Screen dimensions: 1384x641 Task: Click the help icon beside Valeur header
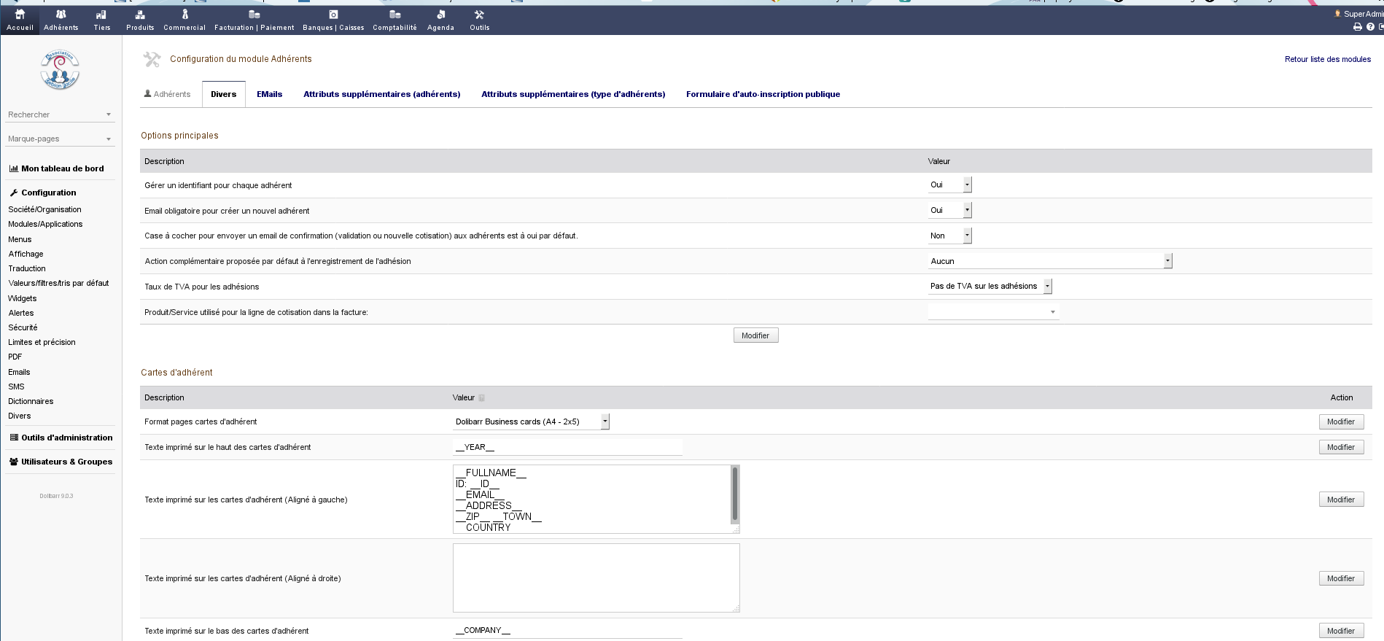pyautogui.click(x=481, y=398)
